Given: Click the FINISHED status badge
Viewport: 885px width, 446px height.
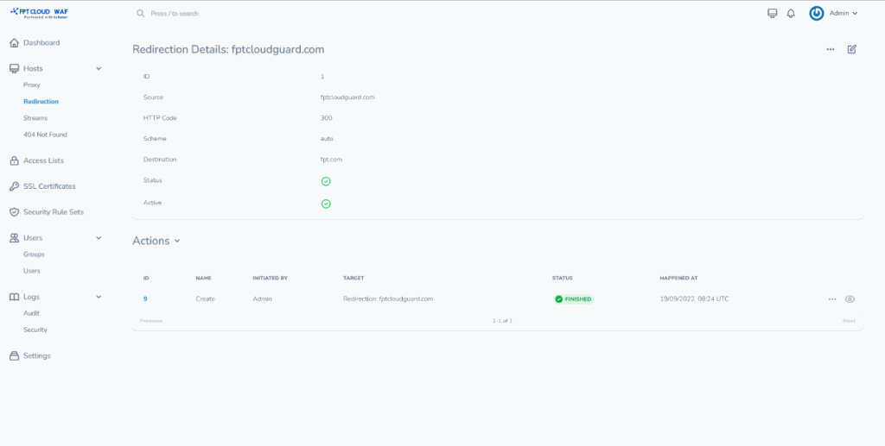Looking at the screenshot, I should 574,299.
